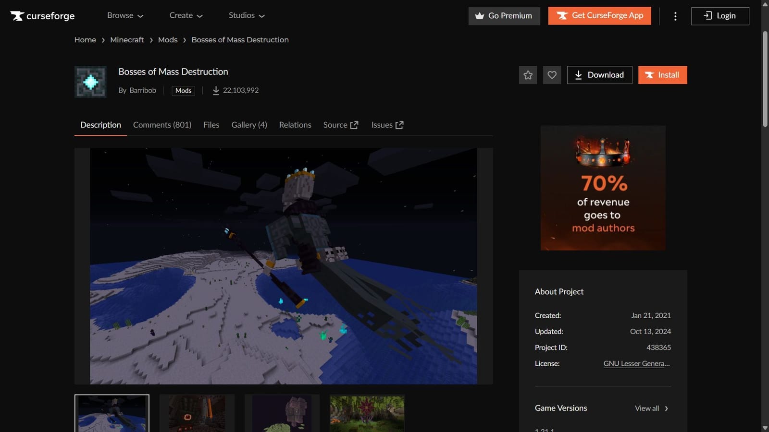Toggle the heart like button
The image size is (769, 432).
tap(552, 75)
